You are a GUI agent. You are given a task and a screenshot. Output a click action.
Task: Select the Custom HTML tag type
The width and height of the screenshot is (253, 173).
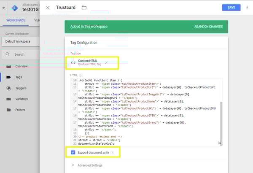[92, 63]
